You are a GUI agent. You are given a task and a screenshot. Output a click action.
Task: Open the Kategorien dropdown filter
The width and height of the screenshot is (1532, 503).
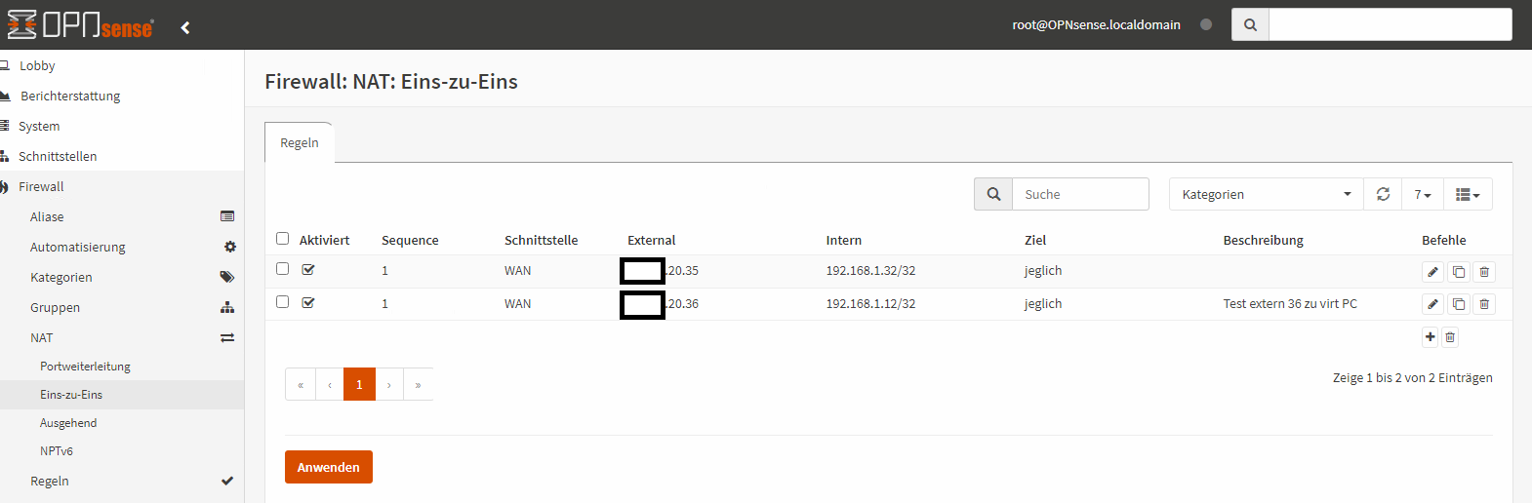coord(1267,194)
